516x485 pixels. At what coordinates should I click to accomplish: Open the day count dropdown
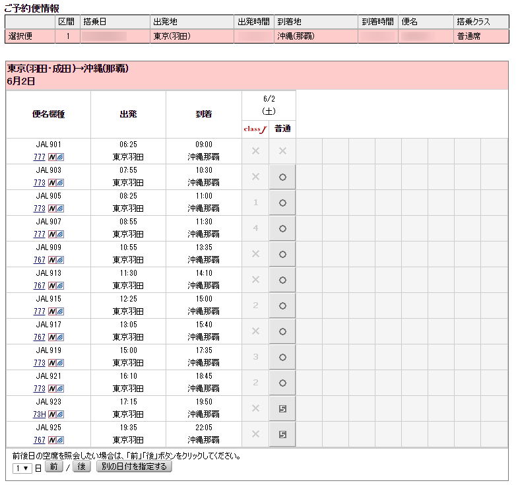(22, 467)
